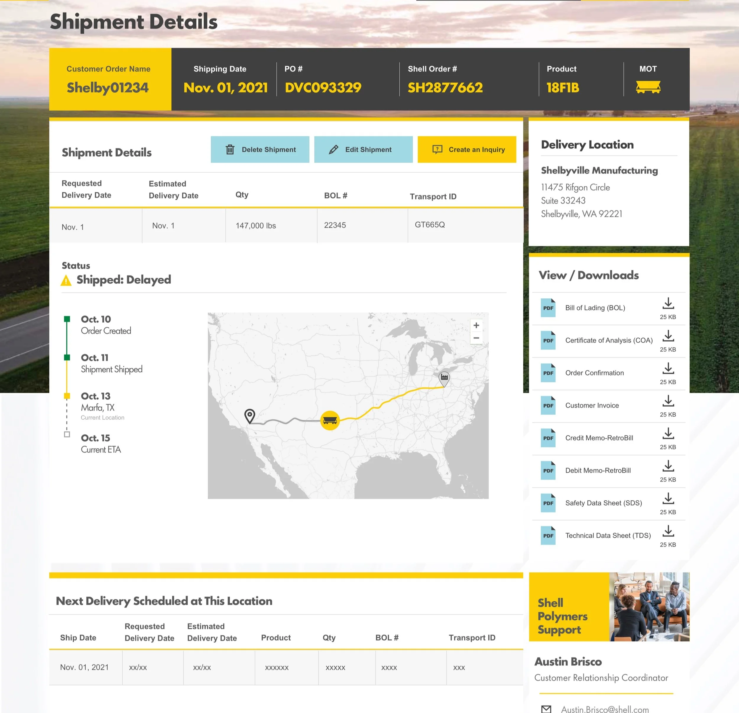The width and height of the screenshot is (739, 713).
Task: Click the factory destination pin on map
Action: (444, 378)
